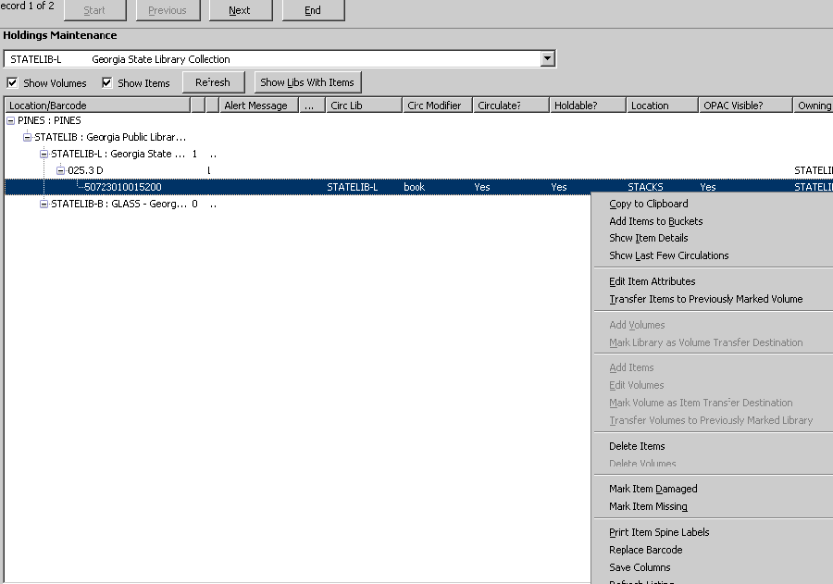
Task: Sort by Circ Modifier column header
Action: 434,106
